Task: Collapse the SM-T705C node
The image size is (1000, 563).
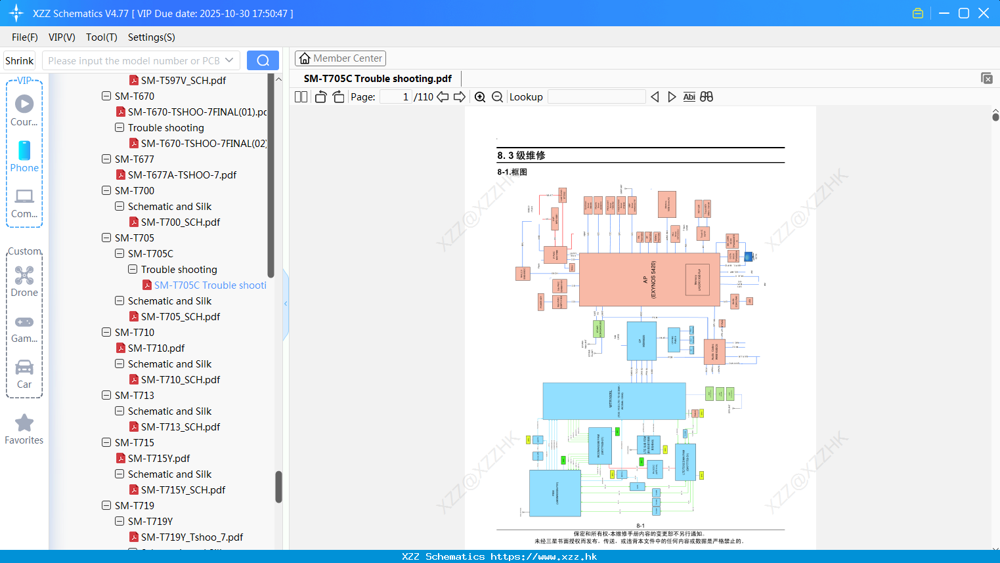Action: tap(120, 253)
